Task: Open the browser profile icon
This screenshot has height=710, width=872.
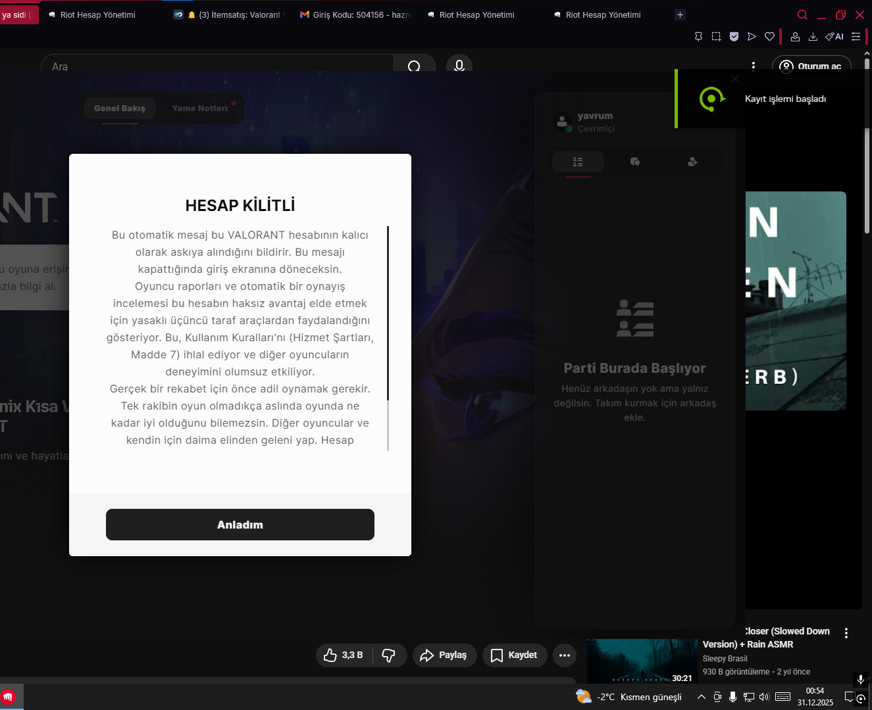Action: (795, 37)
